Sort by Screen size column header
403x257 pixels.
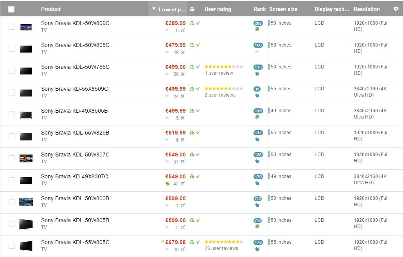283,9
